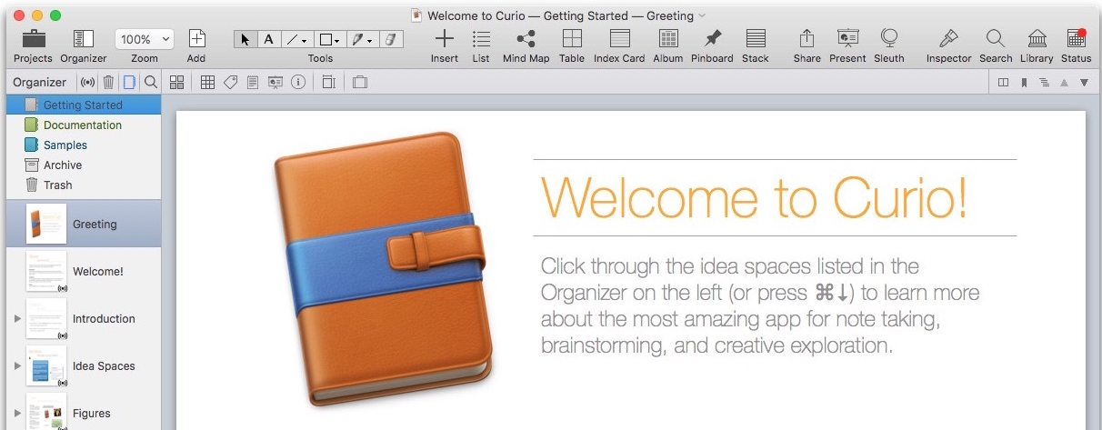Open the rectangle shape tool dropdown
1102x430 pixels.
click(329, 39)
